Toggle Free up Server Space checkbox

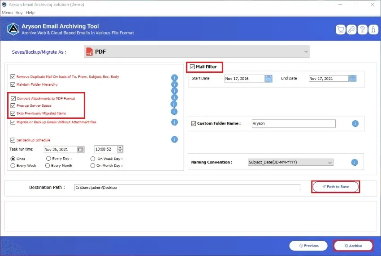pos(13,105)
